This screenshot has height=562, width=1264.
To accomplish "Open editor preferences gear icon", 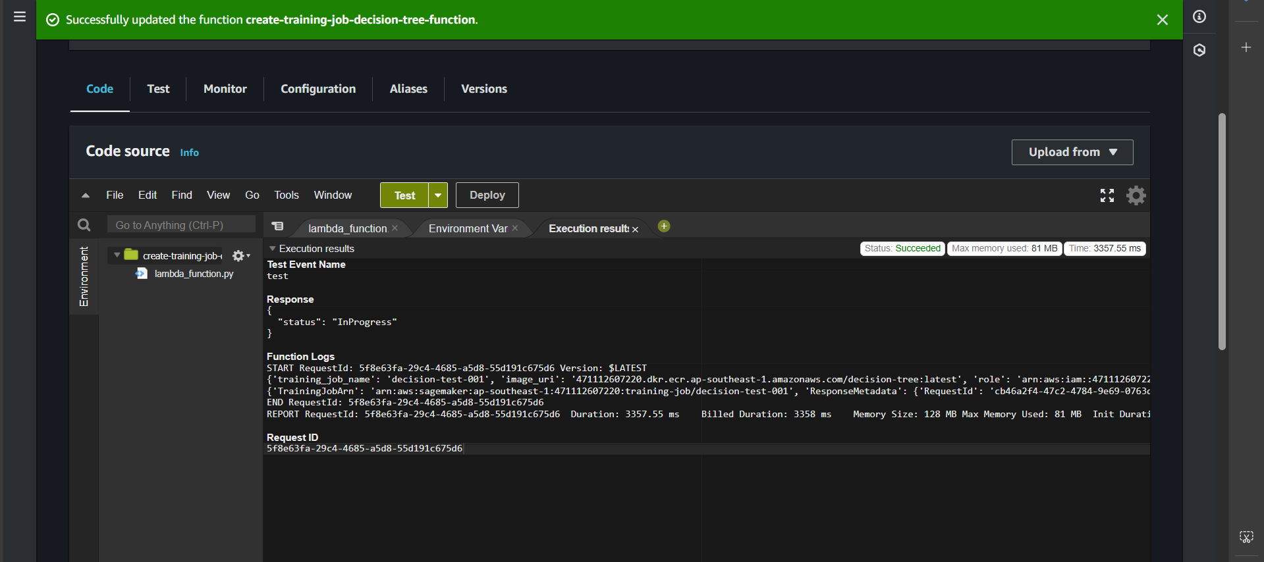I will click(x=1136, y=195).
